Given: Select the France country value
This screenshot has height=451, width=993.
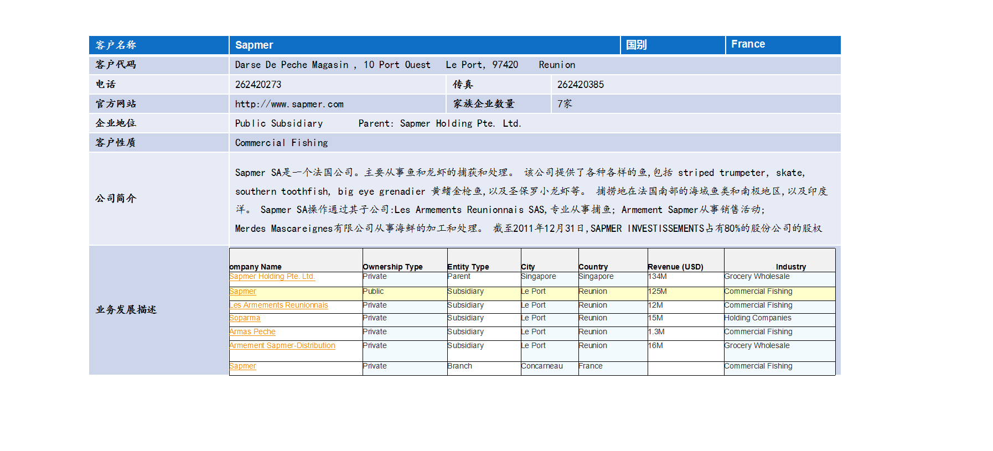Looking at the screenshot, I should coord(748,44).
